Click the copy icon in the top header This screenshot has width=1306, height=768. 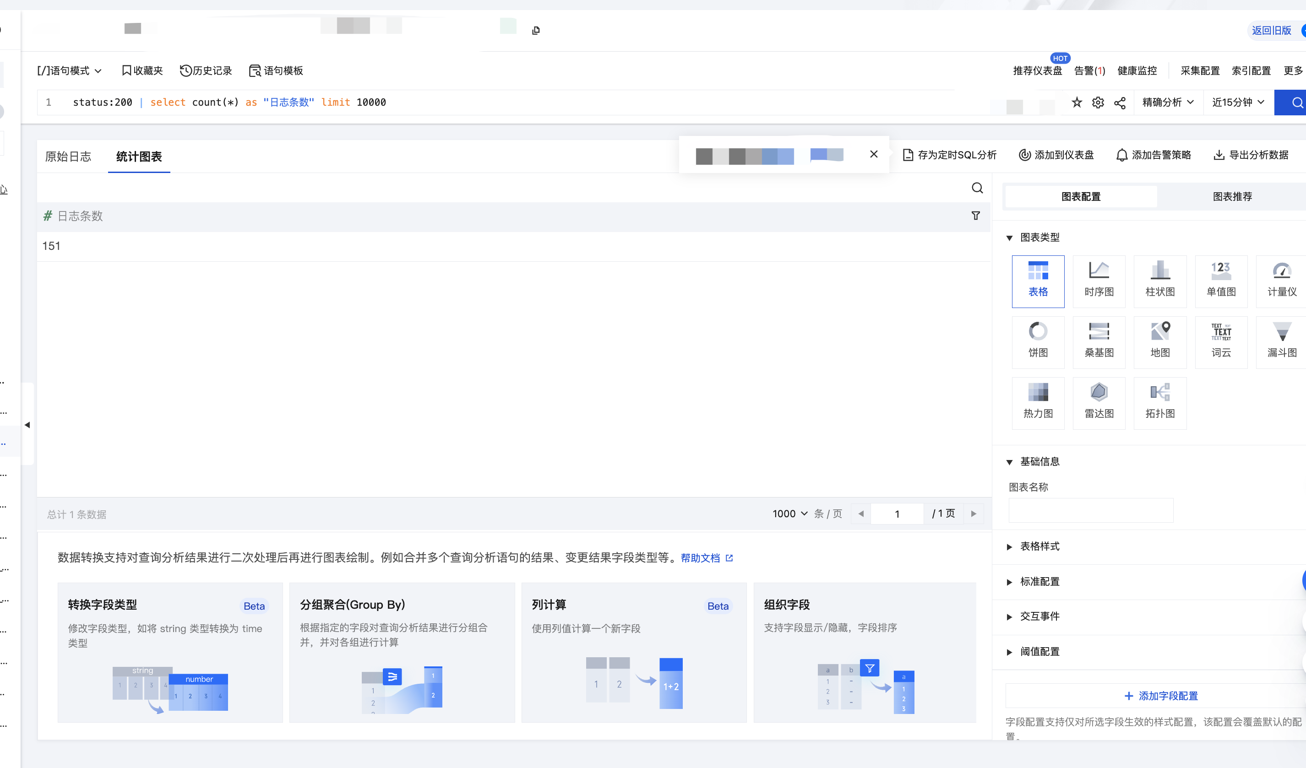tap(536, 31)
